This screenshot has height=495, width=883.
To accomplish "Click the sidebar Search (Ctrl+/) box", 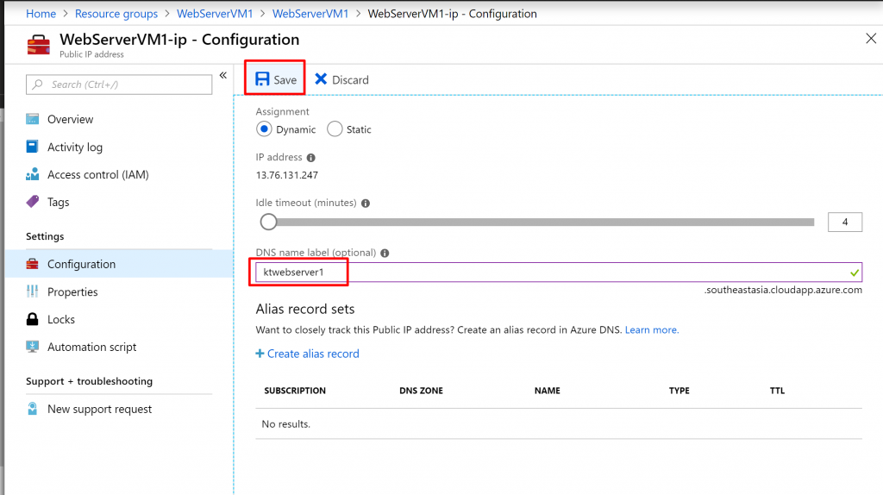I will [119, 85].
